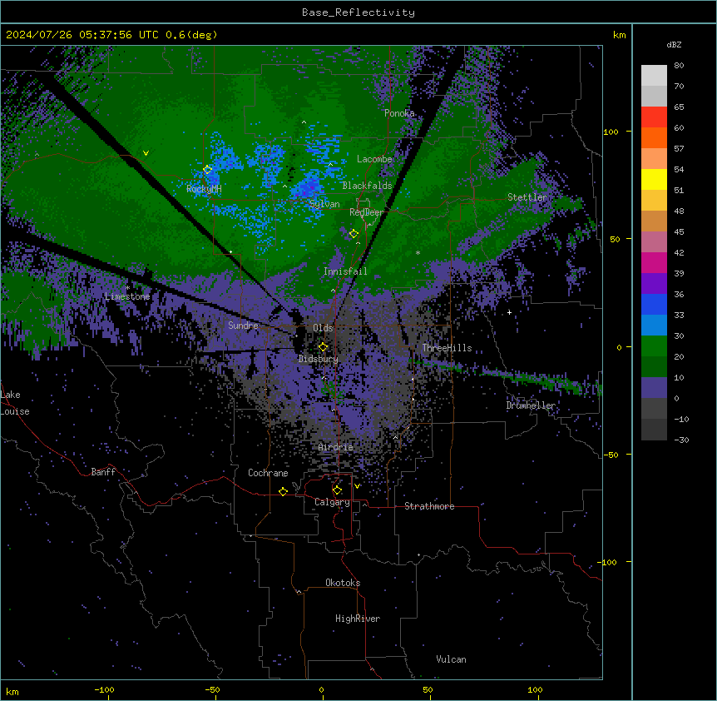
Task: Select the slate purple 10-0 dBZ swatch
Action: (x=654, y=388)
